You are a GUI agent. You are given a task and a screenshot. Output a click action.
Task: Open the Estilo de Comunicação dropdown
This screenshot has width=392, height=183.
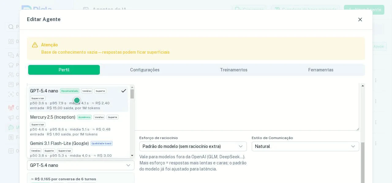305,146
